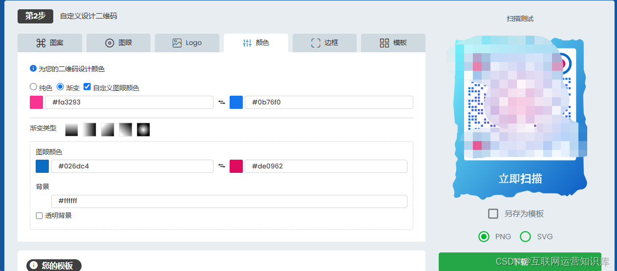Image resolution: width=617 pixels, height=271 pixels.
Task: Click the info icon beside 为您的二维码设计颜色
Action: [x=33, y=68]
